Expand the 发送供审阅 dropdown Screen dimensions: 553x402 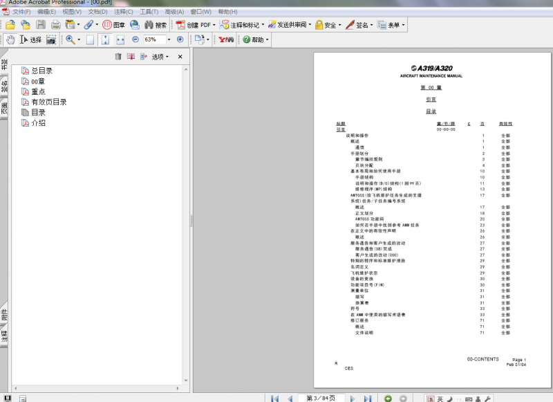310,25
